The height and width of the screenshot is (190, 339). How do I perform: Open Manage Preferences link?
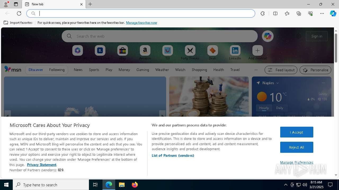pyautogui.click(x=297, y=163)
